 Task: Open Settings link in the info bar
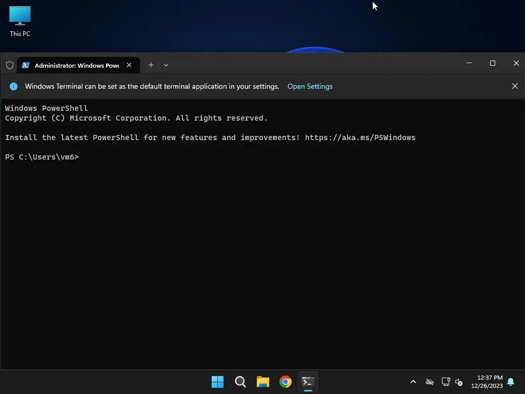coord(310,86)
